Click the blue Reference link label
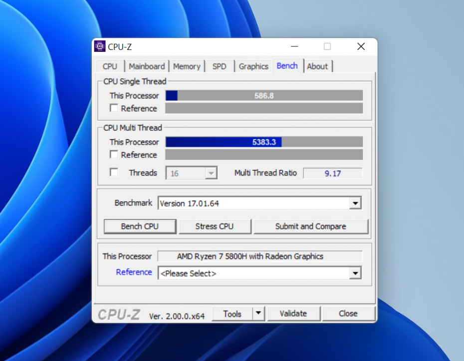This screenshot has height=361, width=464. (134, 272)
